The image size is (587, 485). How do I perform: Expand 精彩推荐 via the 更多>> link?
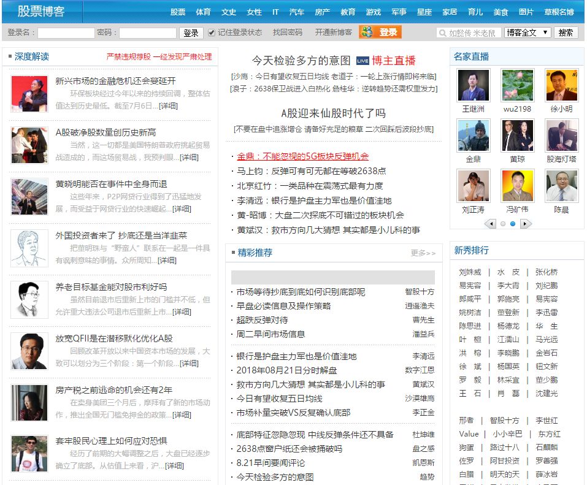tap(423, 252)
